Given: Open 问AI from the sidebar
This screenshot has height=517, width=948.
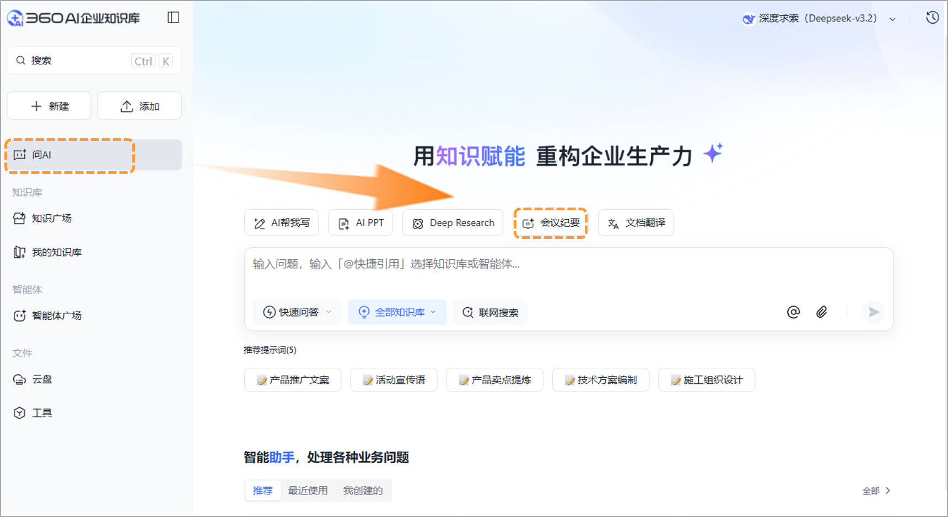Looking at the screenshot, I should (x=41, y=155).
